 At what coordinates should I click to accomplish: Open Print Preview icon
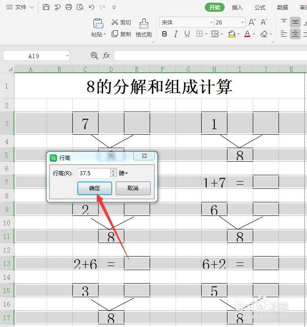[x=80, y=7]
